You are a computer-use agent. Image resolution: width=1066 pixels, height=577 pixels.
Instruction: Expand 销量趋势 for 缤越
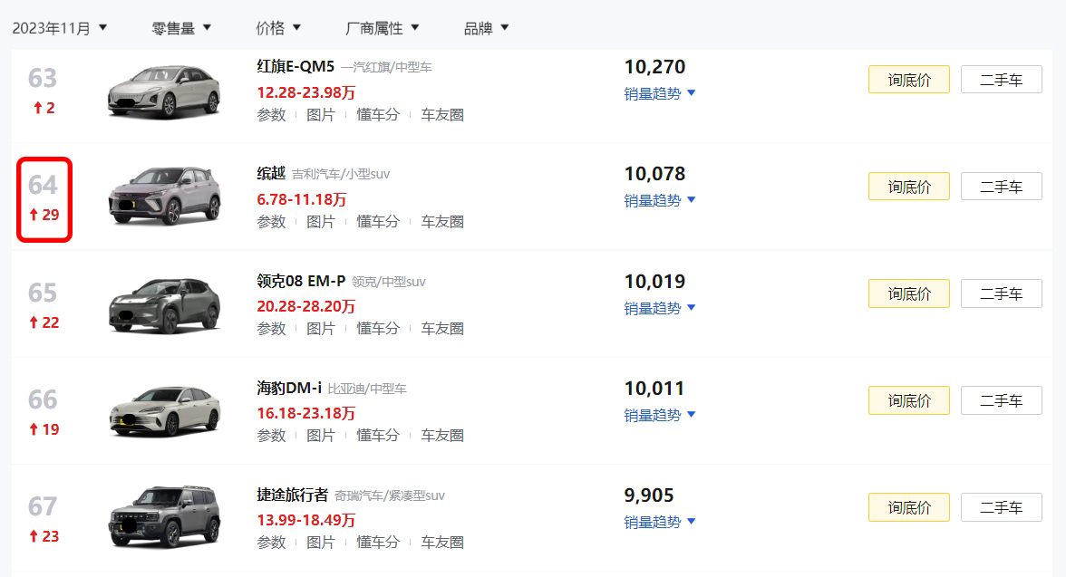coord(660,200)
